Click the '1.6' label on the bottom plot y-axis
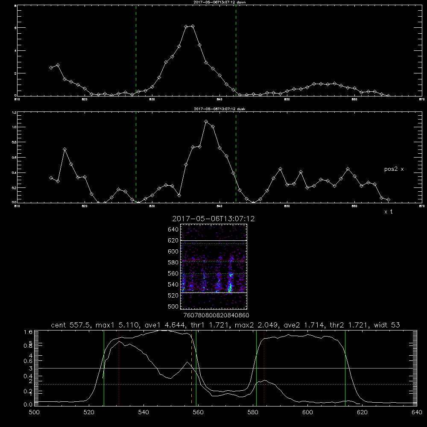The image size is (427, 427). pyautogui.click(x=28, y=332)
